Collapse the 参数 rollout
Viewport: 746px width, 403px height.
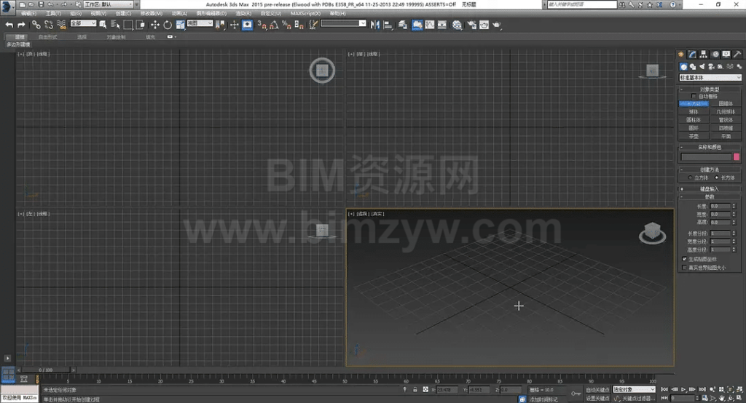(x=710, y=196)
